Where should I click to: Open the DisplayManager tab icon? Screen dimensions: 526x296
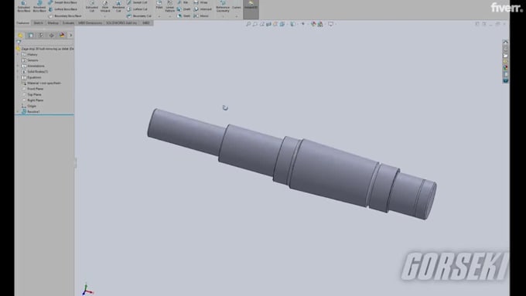tap(62, 36)
